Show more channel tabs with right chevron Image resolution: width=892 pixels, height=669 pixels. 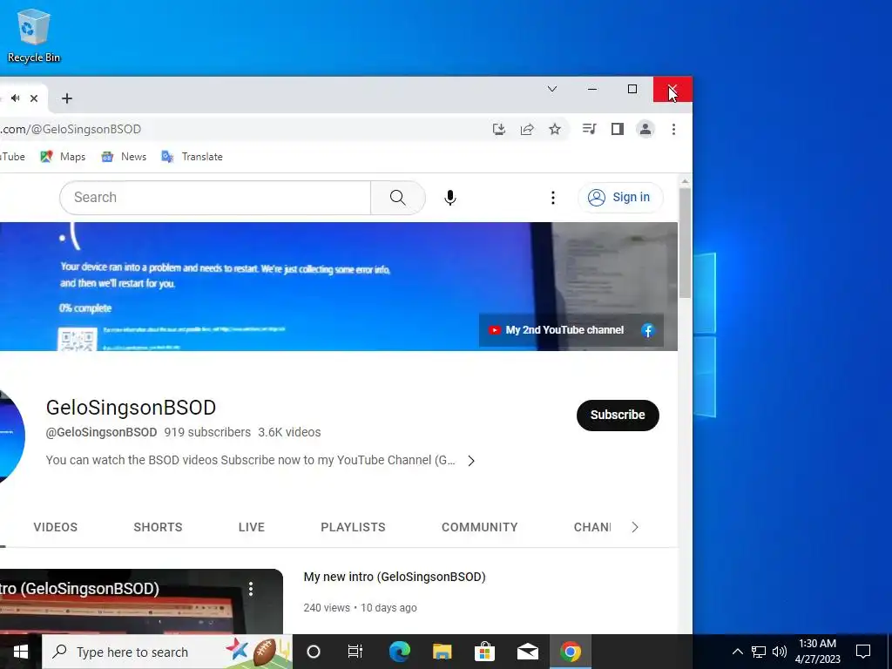tap(635, 527)
